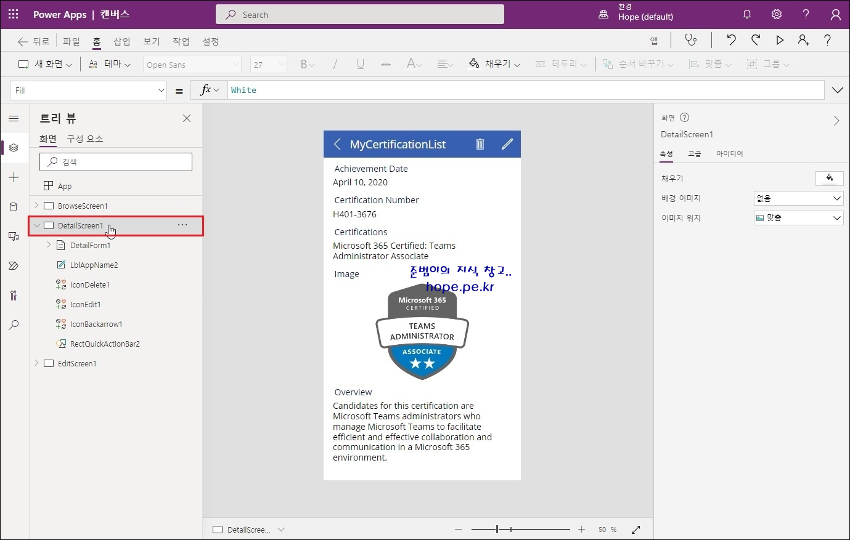Image resolution: width=850 pixels, height=540 pixels.
Task: Click back chevron in app preview header
Action: click(337, 144)
